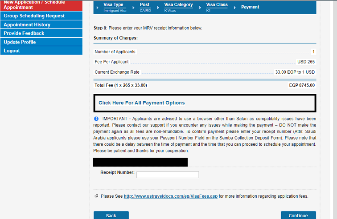Select the Receipt Number label
This screenshot has width=337, height=219.
tap(117, 172)
